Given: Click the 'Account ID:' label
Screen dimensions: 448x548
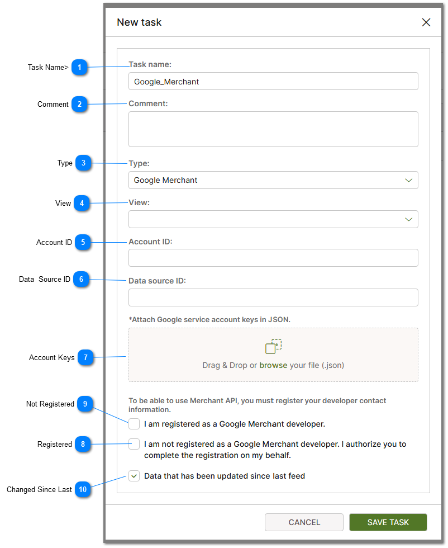Looking at the screenshot, I should (150, 242).
